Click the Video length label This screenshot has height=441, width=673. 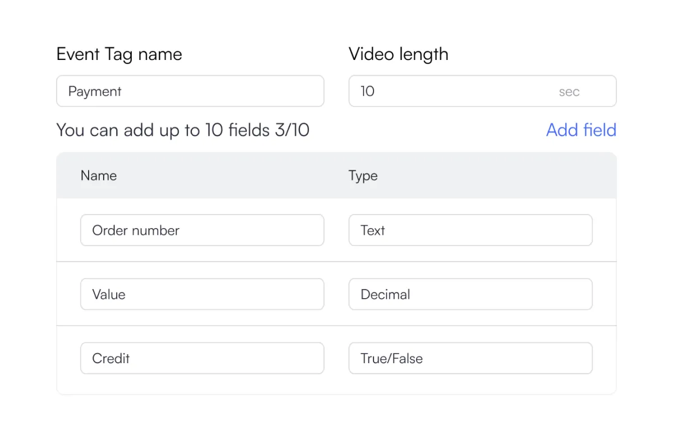pyautogui.click(x=398, y=54)
